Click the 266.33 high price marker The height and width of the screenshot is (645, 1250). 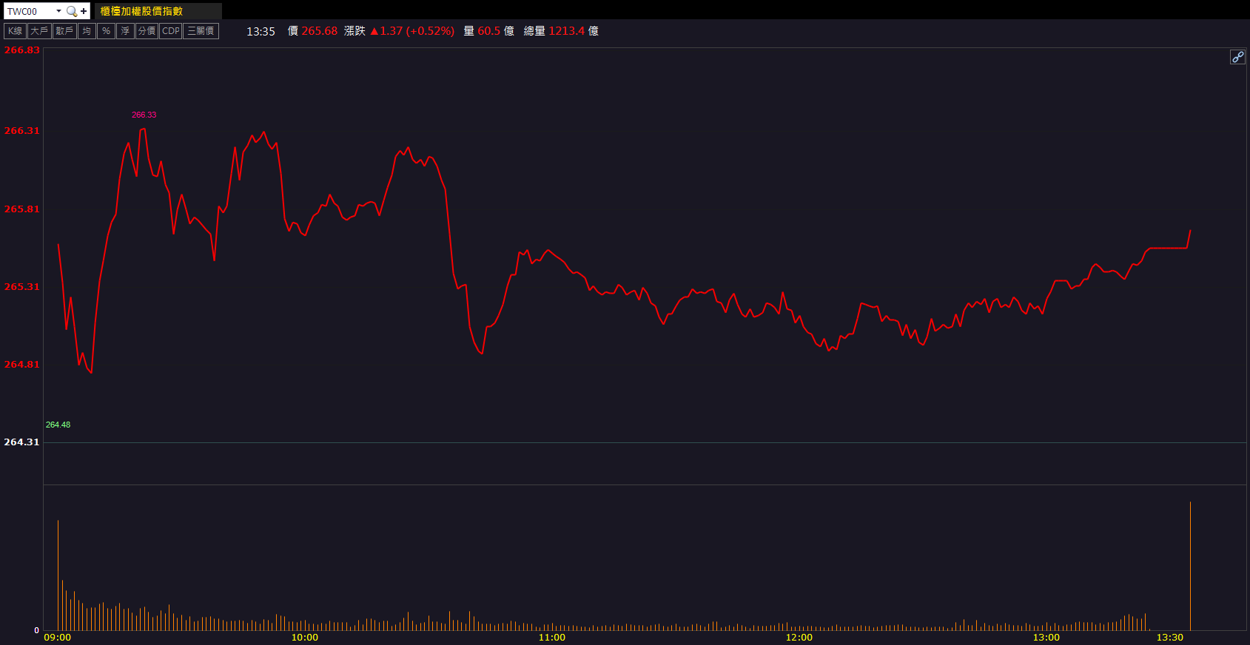(144, 115)
